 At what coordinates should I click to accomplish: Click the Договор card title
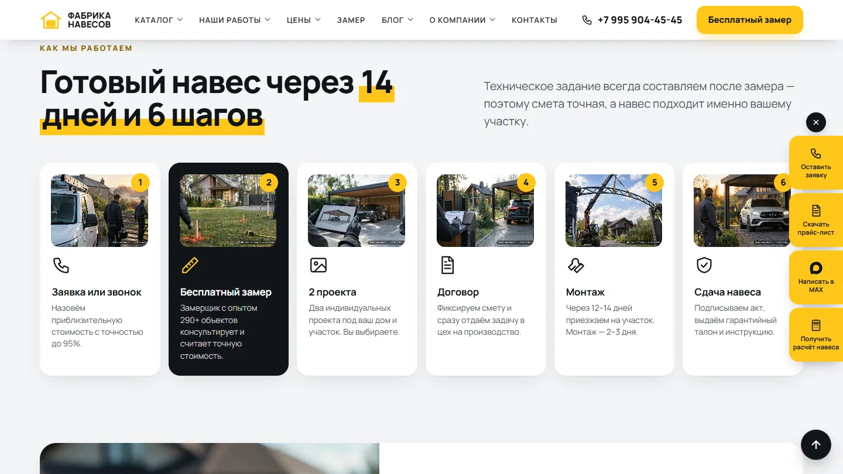[458, 292]
